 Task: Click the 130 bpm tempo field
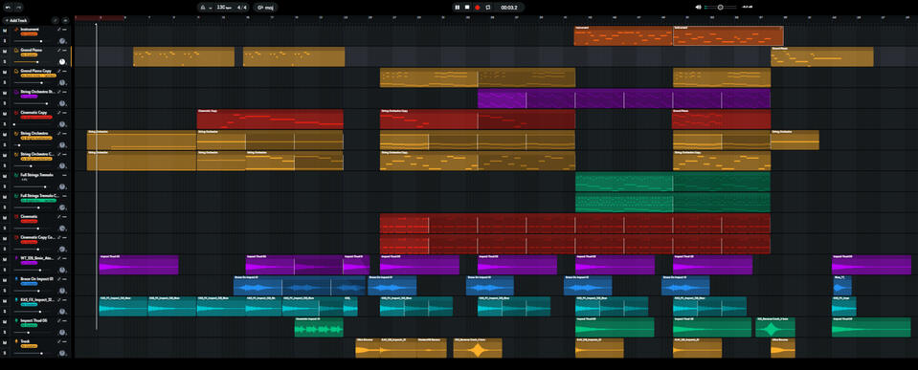pos(224,8)
